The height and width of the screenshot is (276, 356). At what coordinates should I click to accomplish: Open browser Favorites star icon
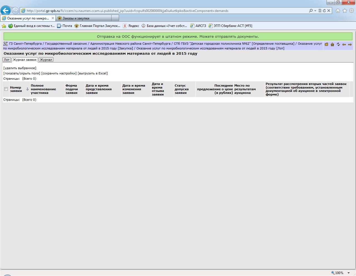[345, 11]
